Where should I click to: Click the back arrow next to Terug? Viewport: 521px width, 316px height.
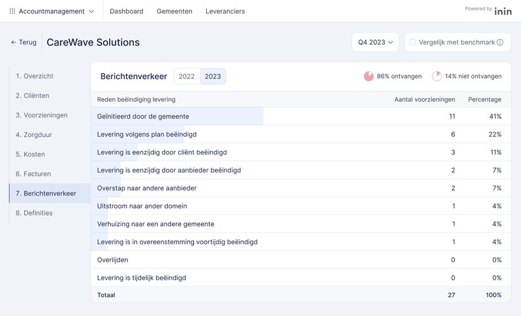pyautogui.click(x=14, y=42)
